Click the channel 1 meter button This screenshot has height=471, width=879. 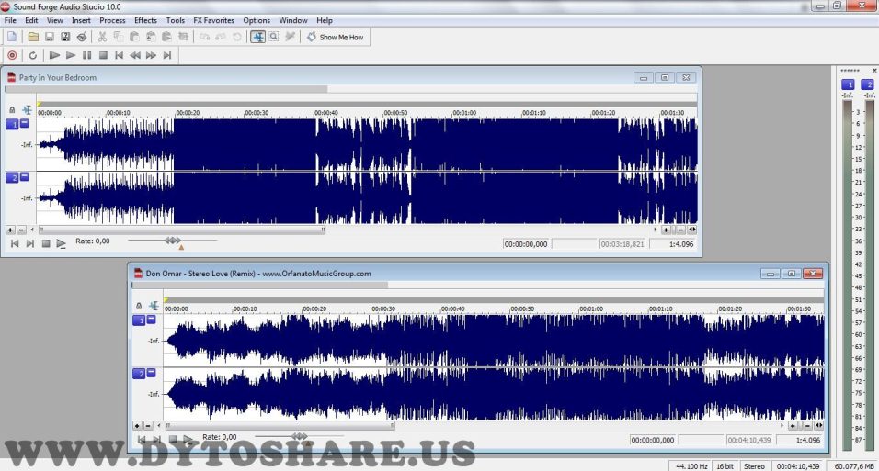[x=848, y=84]
